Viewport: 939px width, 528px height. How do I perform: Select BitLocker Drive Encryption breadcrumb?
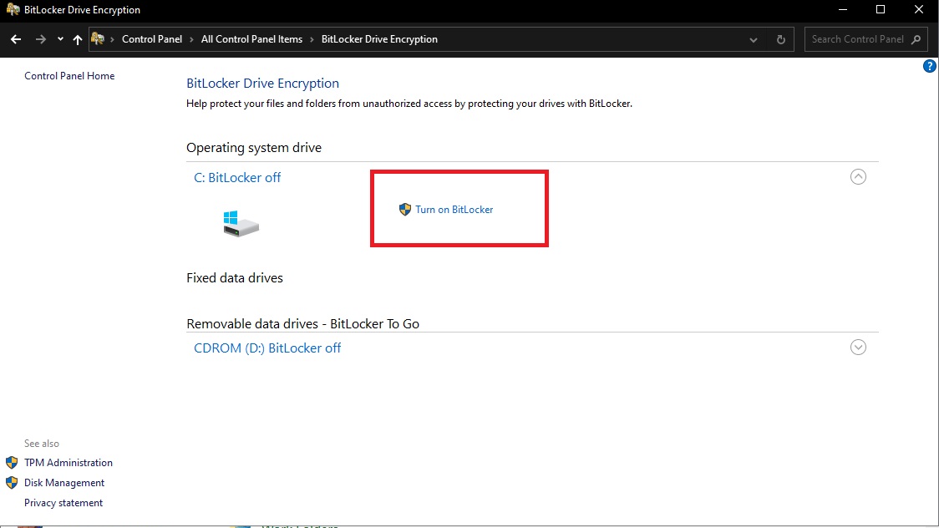point(379,39)
